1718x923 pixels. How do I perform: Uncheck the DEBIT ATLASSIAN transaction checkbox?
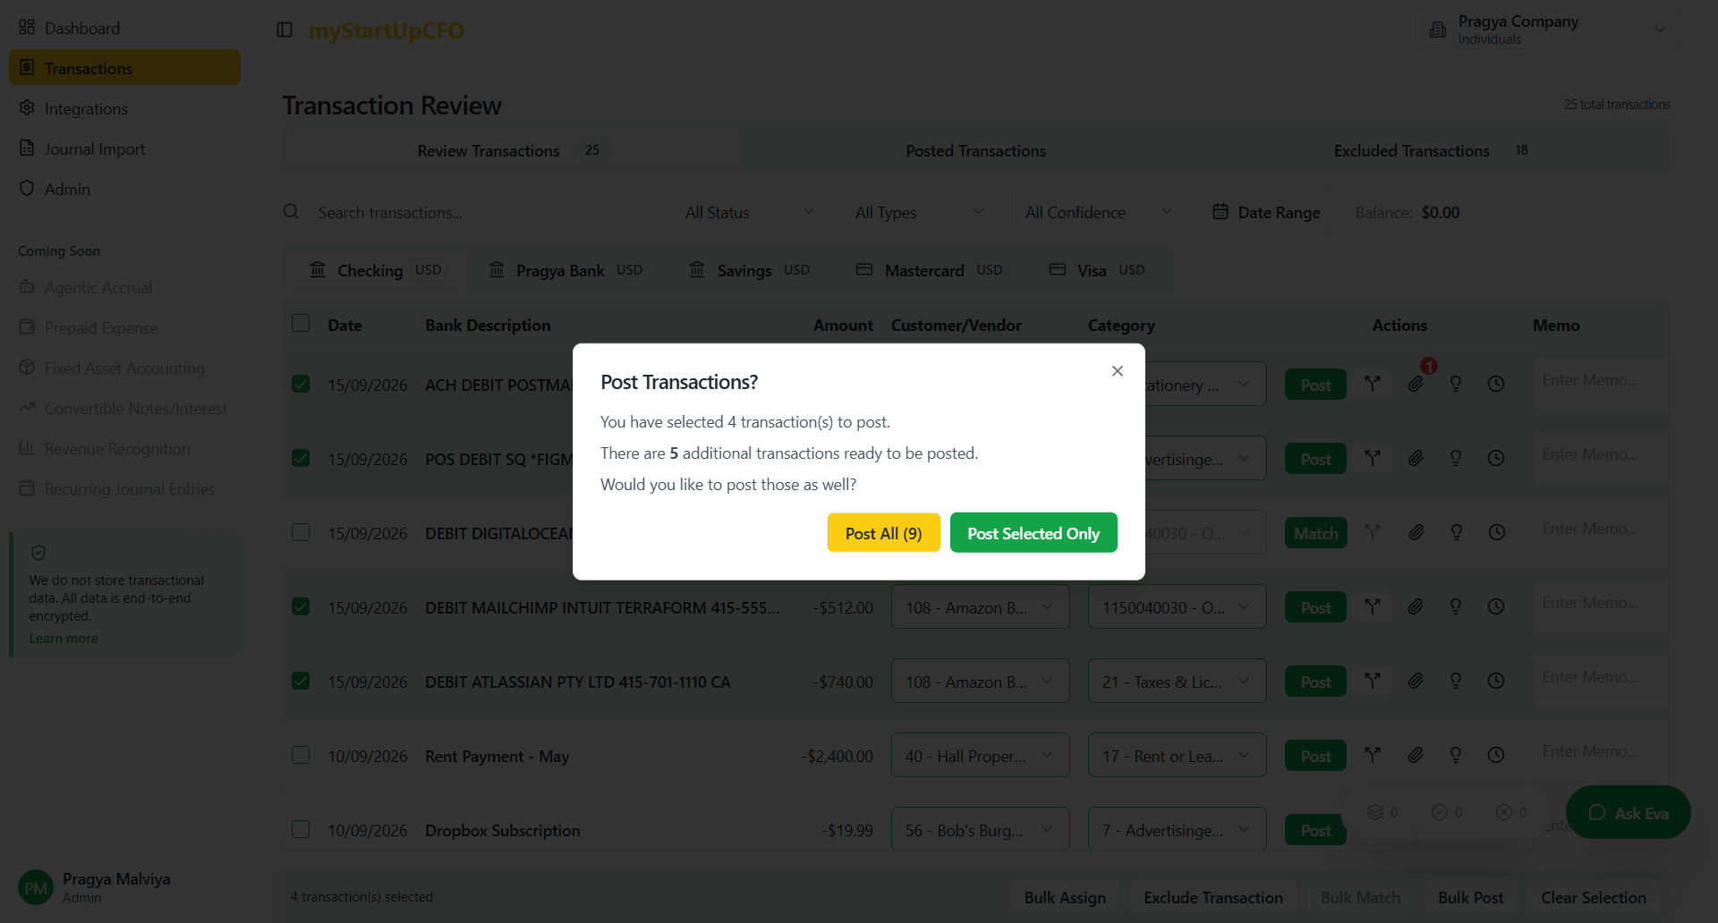tap(301, 680)
